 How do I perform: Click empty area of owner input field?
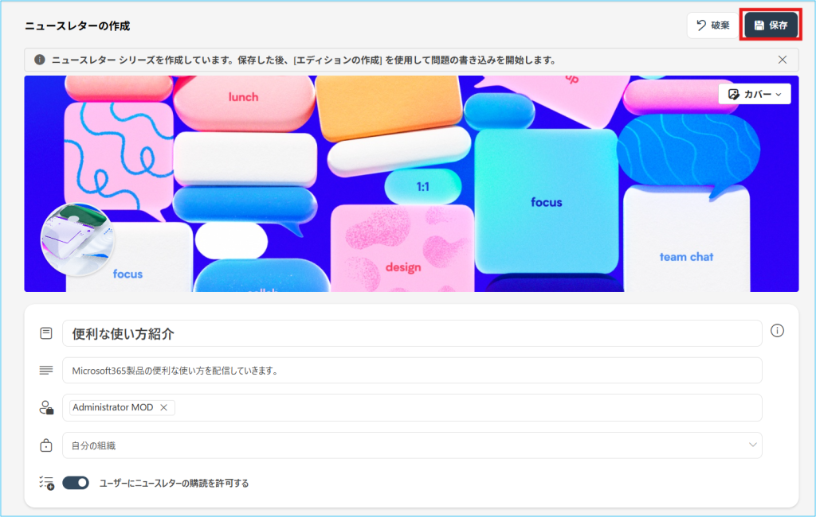pos(462,407)
